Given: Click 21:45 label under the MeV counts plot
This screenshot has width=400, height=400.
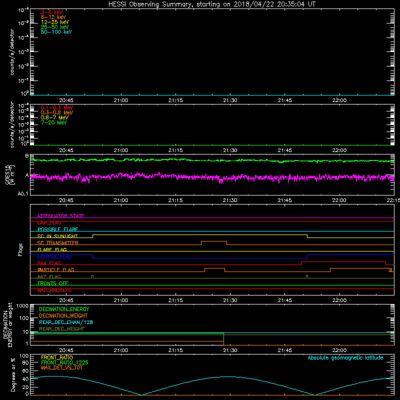Looking at the screenshot, I should coord(284,150).
